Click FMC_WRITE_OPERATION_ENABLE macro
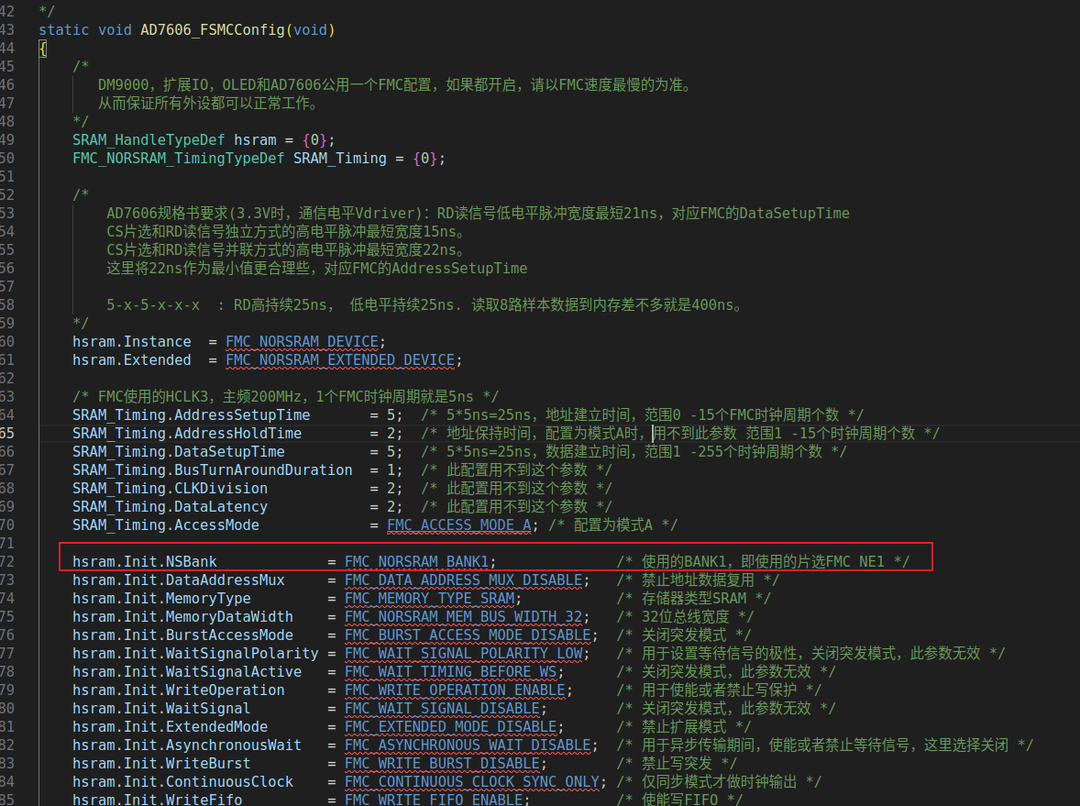 [456, 690]
